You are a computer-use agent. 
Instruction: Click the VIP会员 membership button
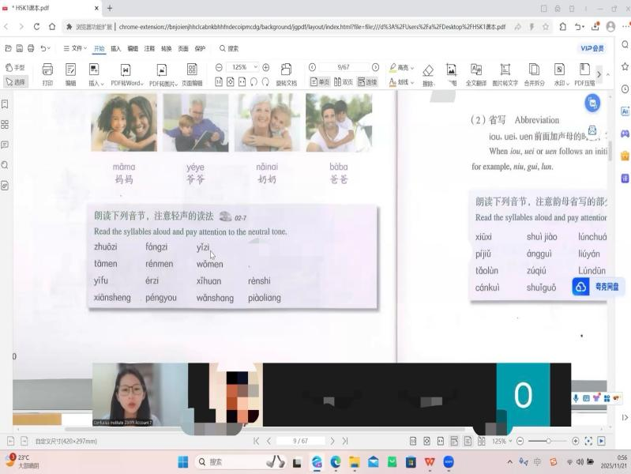(592, 48)
